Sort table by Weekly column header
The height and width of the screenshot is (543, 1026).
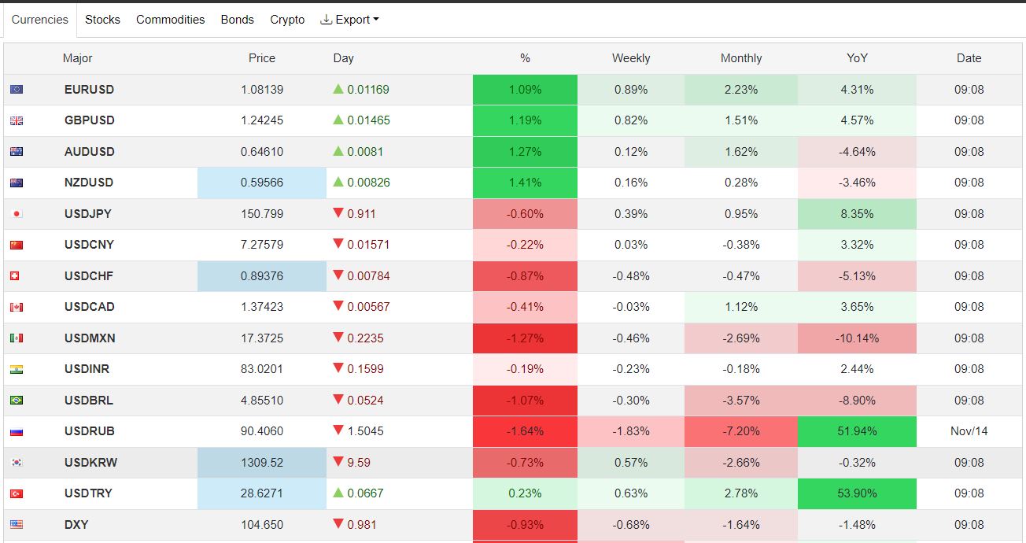click(630, 58)
